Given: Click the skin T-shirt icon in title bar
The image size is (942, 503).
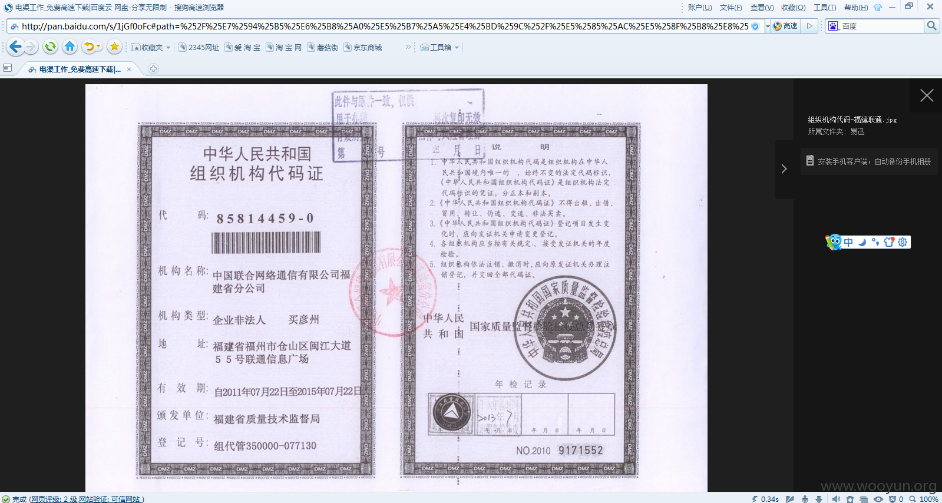Looking at the screenshot, I should tap(878, 8).
